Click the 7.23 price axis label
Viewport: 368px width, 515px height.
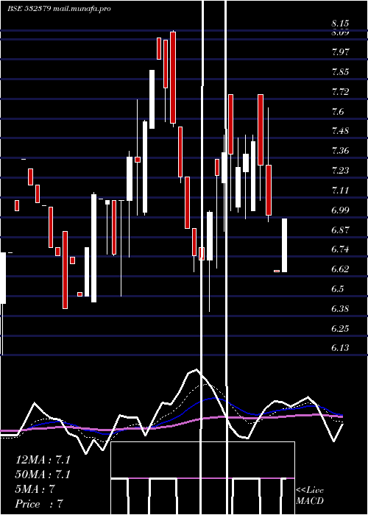click(340, 170)
